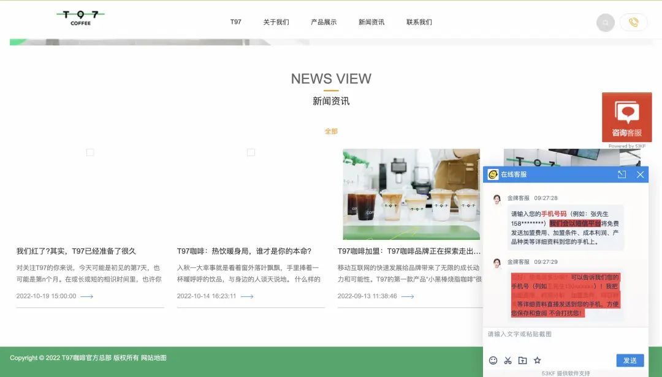Click 53KF 提供软件支持 link

(x=566, y=373)
